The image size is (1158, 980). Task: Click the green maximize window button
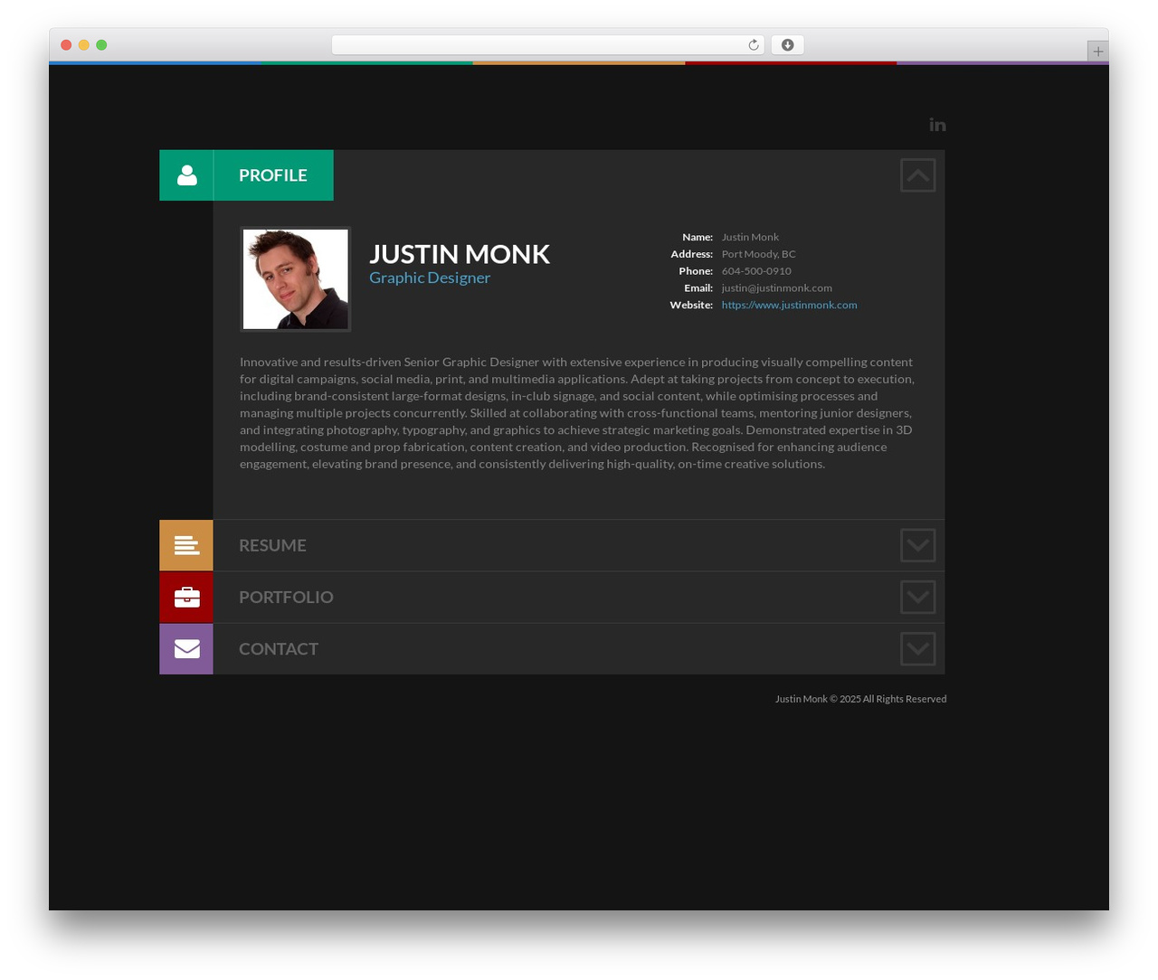click(x=101, y=45)
